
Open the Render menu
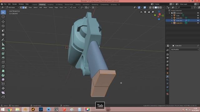pyautogui.click(x=15, y=4)
